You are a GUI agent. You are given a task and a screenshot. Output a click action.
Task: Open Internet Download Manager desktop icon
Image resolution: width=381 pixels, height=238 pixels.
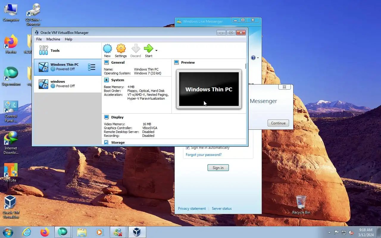(11, 143)
